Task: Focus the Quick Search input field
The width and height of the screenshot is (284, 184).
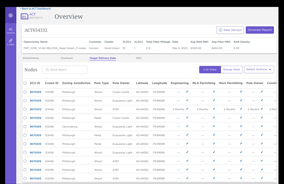Action: pos(65,70)
